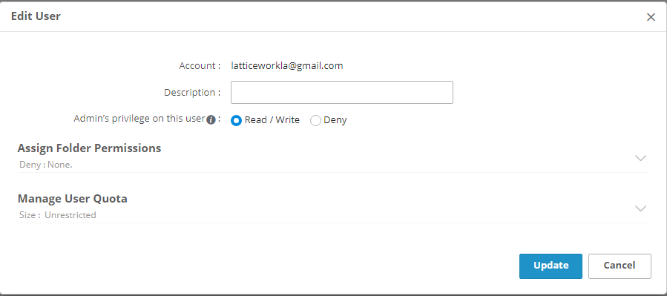Click the 'Deny : None.' summary text
Screen dimensions: 667x296
[x=46, y=165]
